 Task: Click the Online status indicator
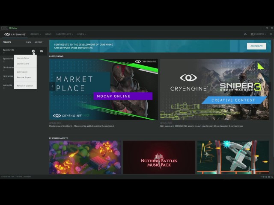pos(13,28)
